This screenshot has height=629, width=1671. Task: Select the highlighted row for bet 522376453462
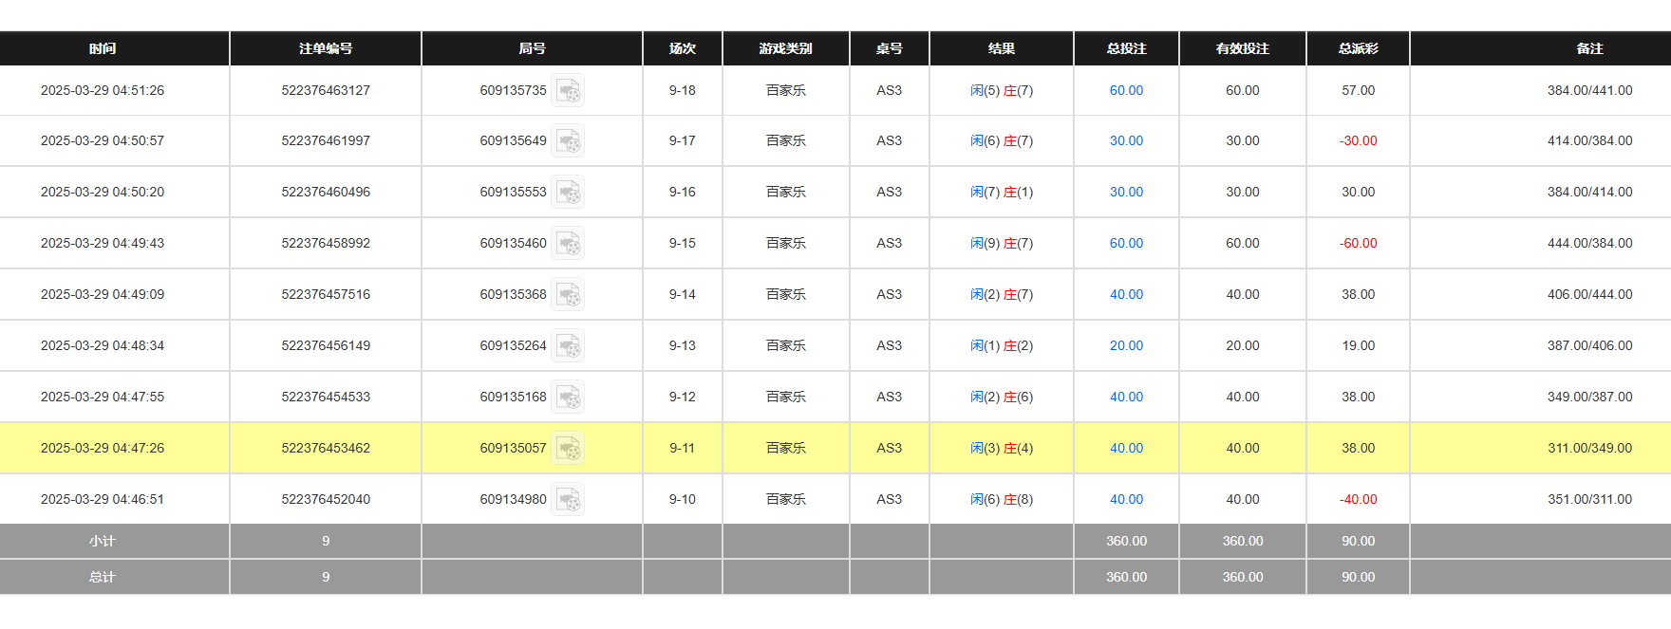[x=326, y=448]
